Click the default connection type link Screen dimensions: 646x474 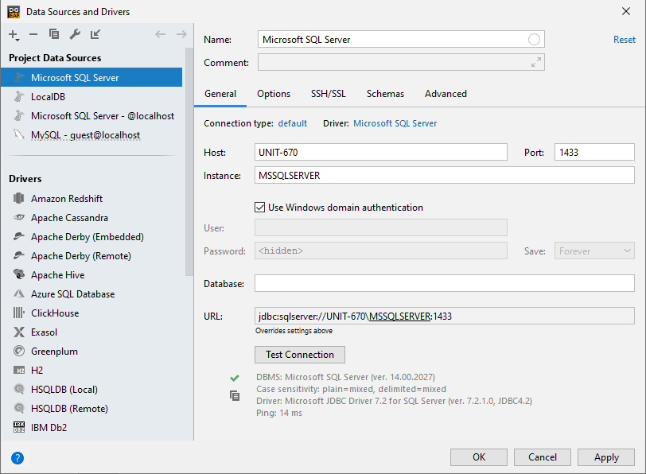point(293,123)
